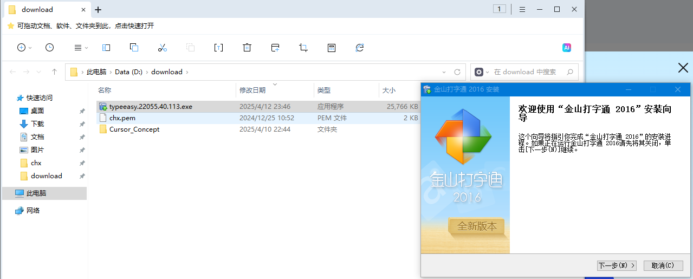Open 下载 in quick access
The width and height of the screenshot is (693, 279).
coord(37,124)
